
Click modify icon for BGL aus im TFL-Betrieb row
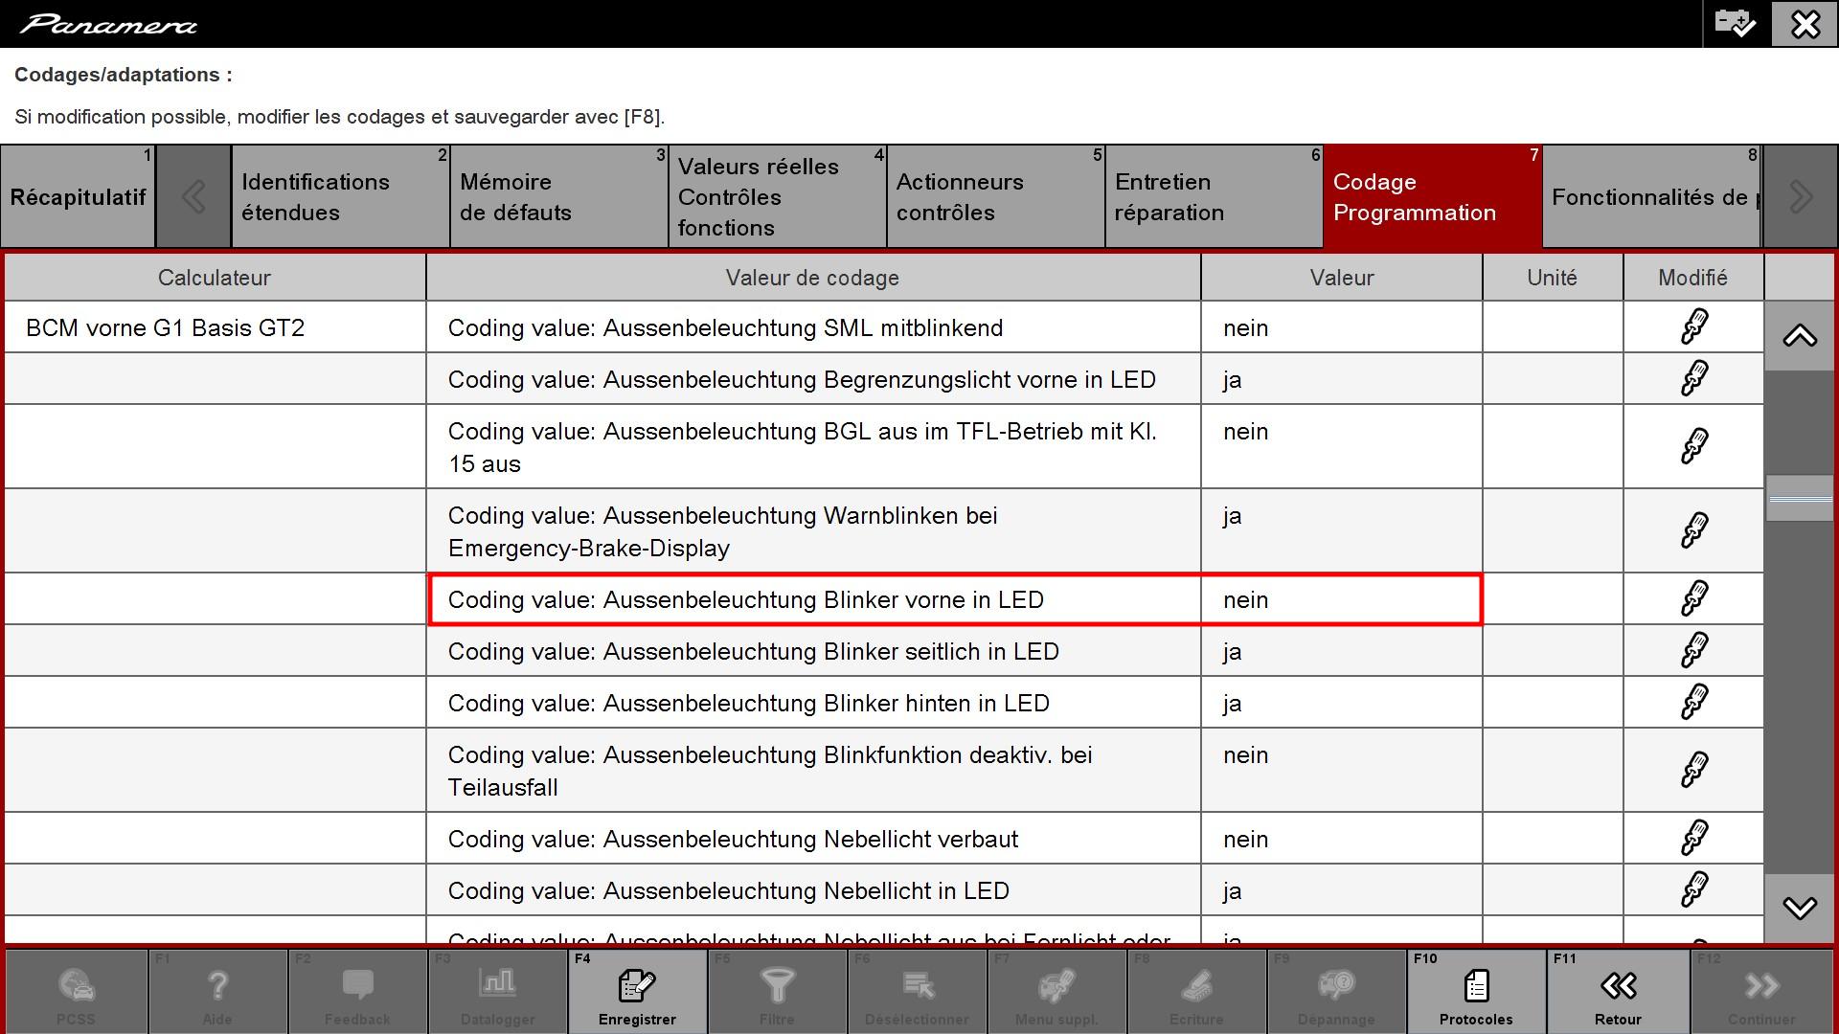(1693, 446)
